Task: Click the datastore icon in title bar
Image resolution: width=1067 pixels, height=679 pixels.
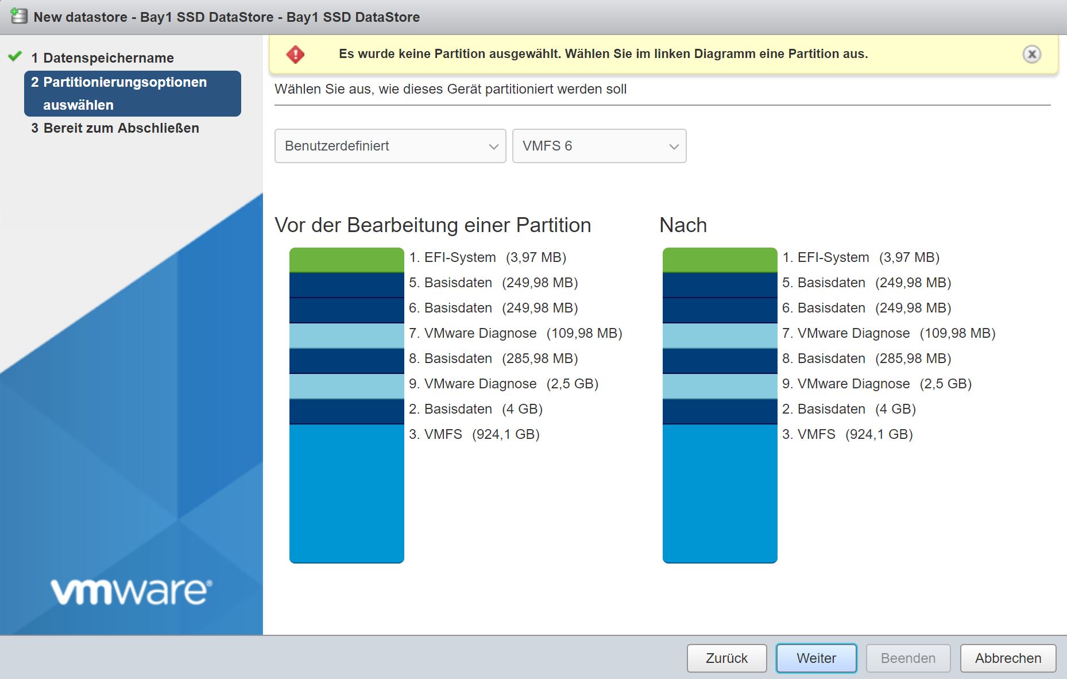Action: (x=19, y=17)
